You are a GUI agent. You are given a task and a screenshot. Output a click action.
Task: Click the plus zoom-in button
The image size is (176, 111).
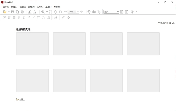pos(82,12)
